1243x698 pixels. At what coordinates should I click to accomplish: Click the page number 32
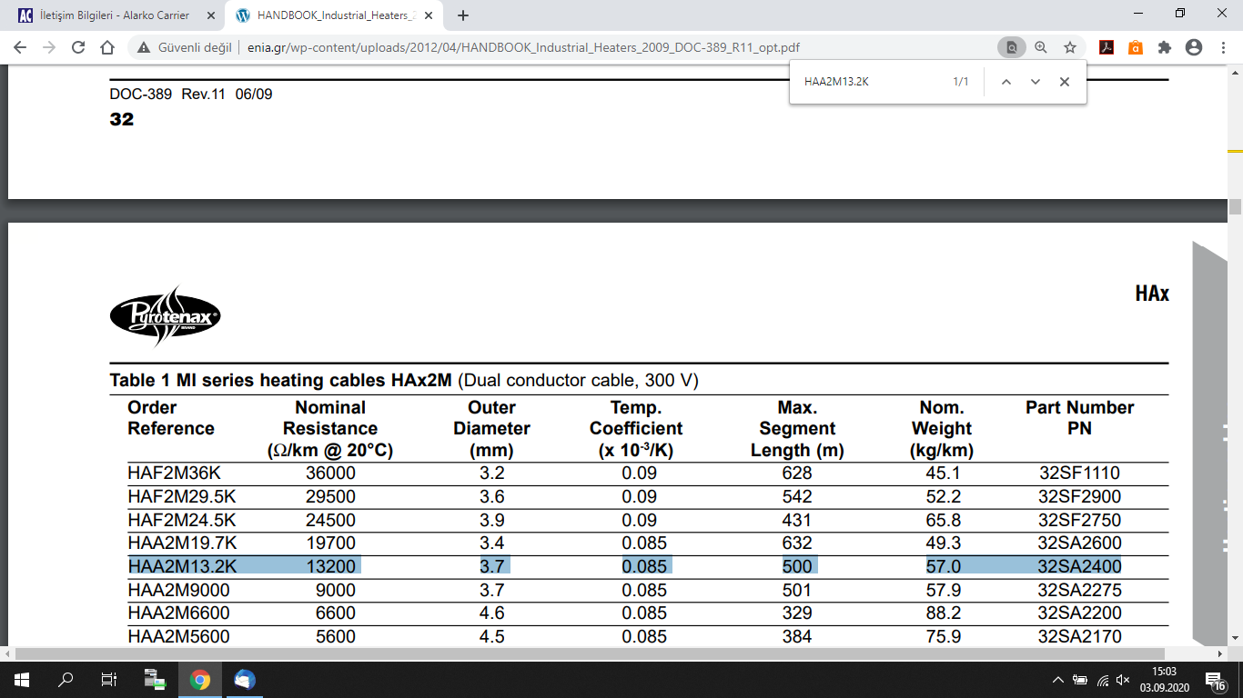122,119
